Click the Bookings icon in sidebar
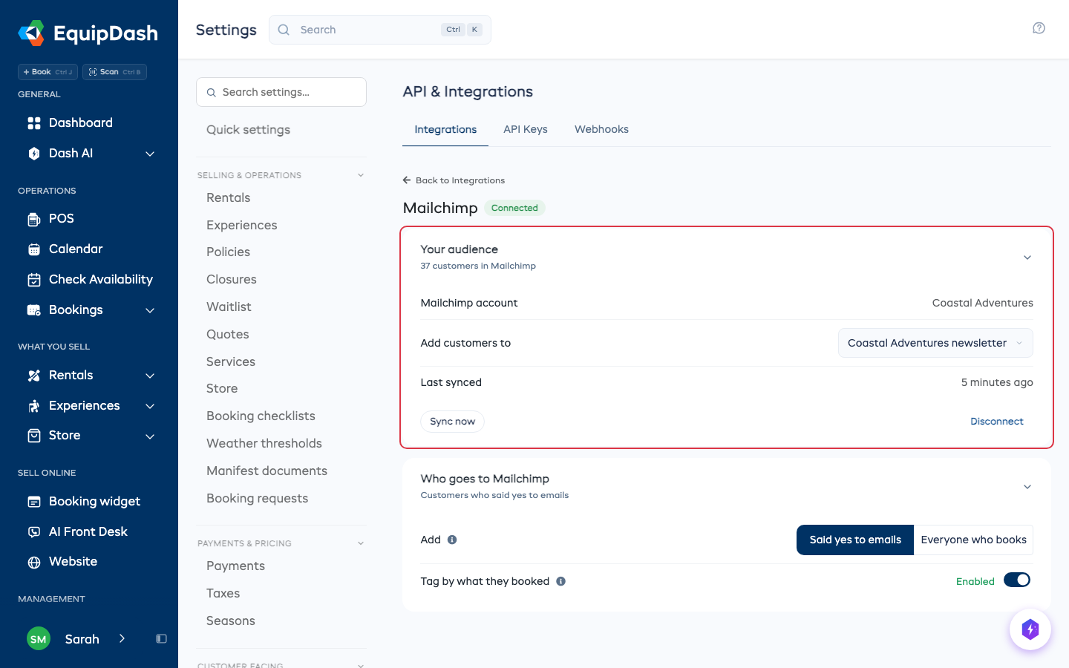 (34, 310)
